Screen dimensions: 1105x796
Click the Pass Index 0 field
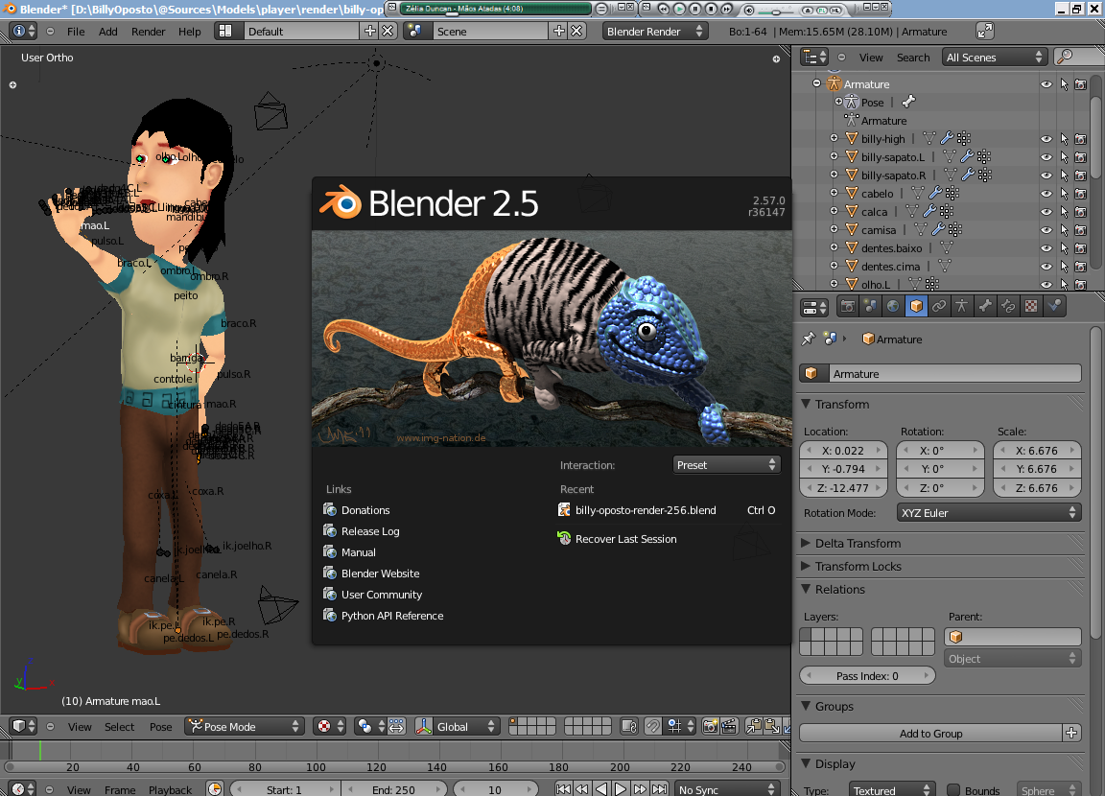pyautogui.click(x=867, y=675)
